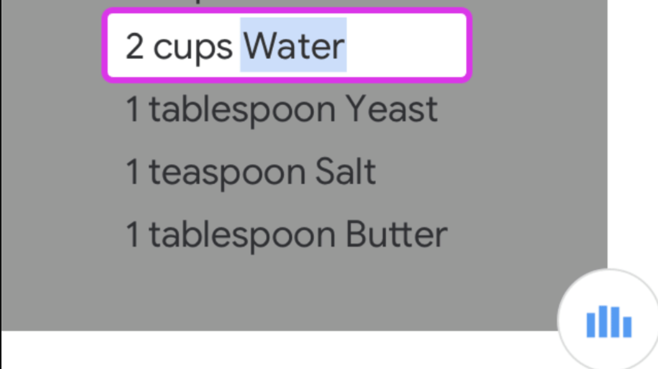Click the number 2 before cups
The height and width of the screenshot is (369, 658).
pyautogui.click(x=134, y=46)
